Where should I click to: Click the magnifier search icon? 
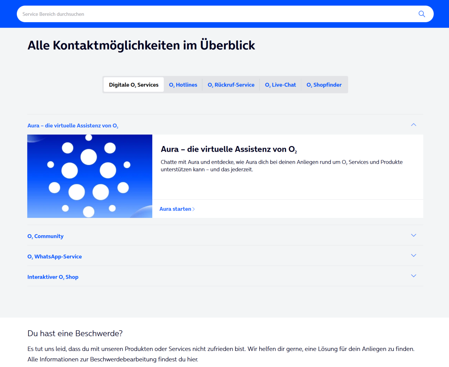coord(422,14)
